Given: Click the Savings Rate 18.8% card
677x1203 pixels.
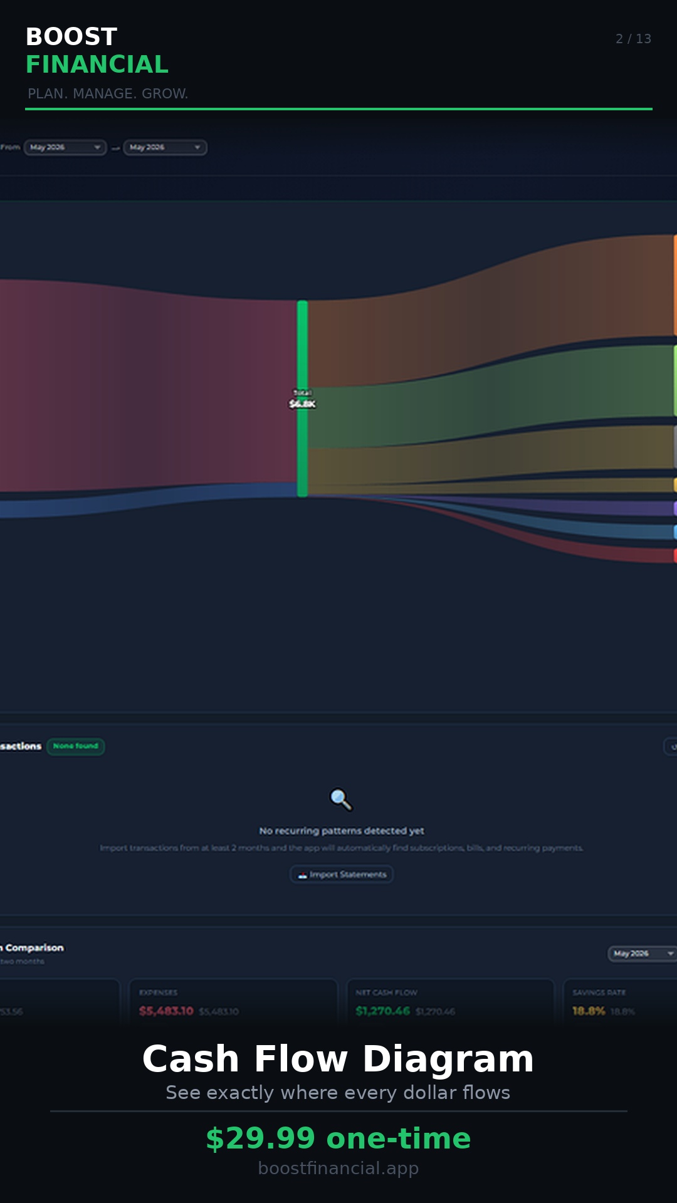Looking at the screenshot, I should pos(620,1001).
